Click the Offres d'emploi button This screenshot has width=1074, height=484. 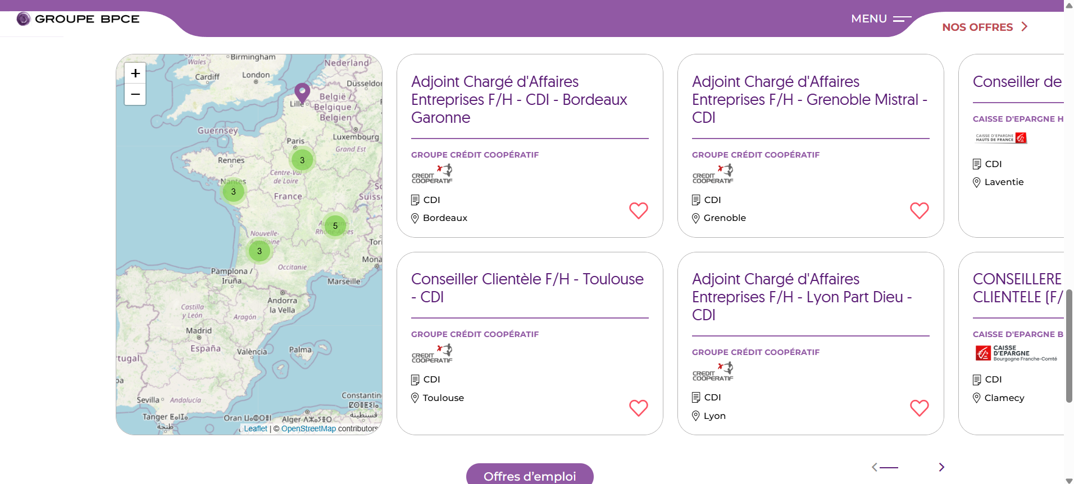[x=530, y=476]
